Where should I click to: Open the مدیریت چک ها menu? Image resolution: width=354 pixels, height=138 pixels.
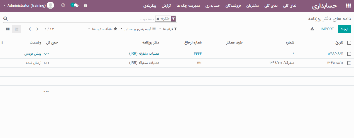[x=188, y=6]
